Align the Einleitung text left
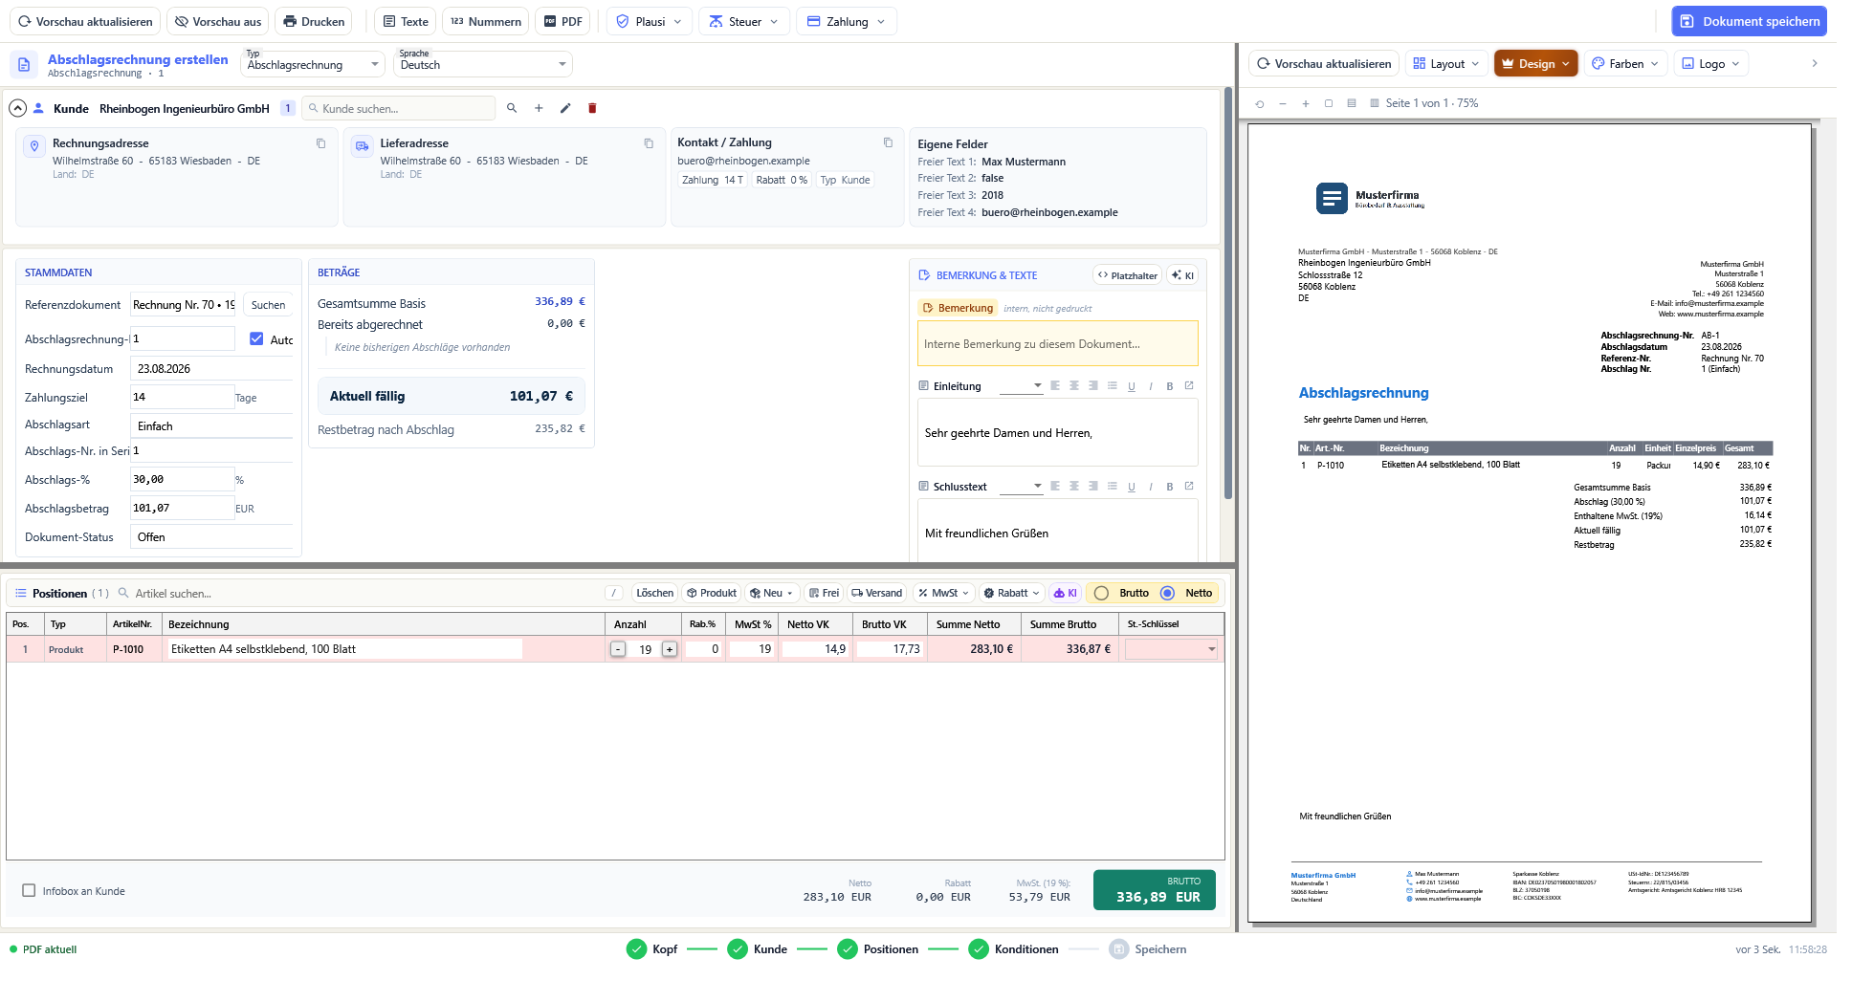Image resolution: width=1852 pixels, height=1002 pixels. coord(1055,386)
